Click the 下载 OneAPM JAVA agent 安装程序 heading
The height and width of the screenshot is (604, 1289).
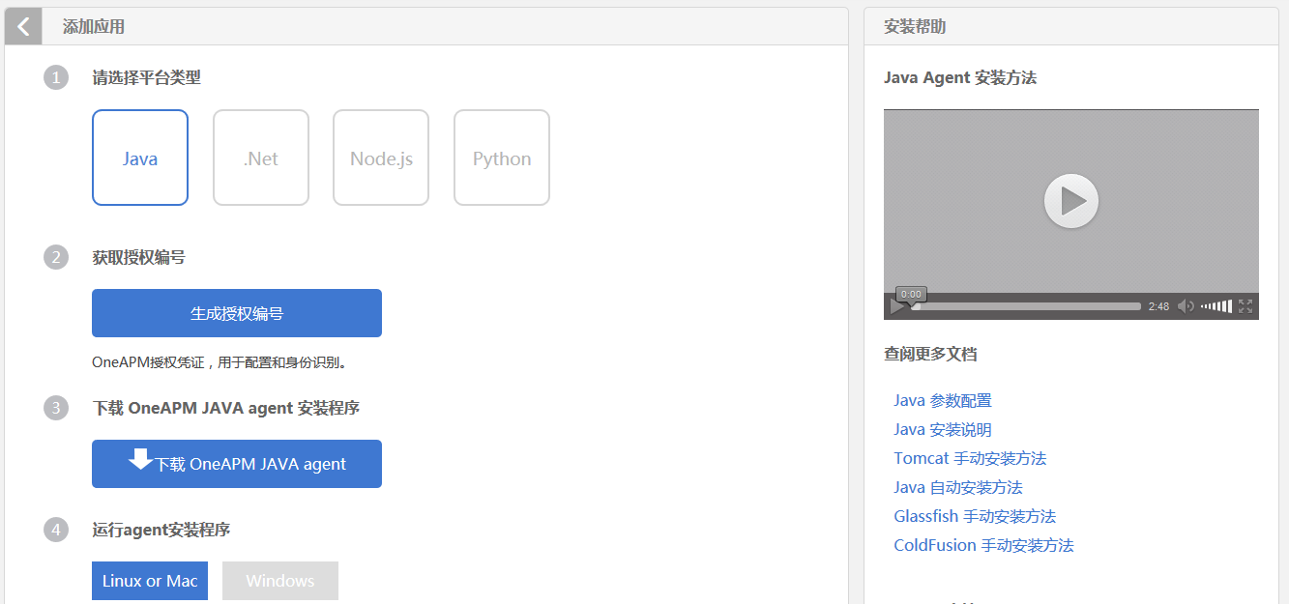tap(225, 408)
